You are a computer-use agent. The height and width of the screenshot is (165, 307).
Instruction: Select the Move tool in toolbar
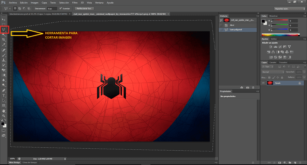[4, 20]
